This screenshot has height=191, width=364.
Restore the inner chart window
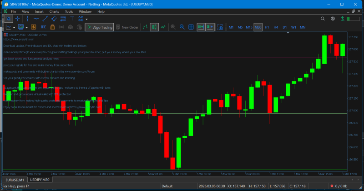[x=354, y=11]
